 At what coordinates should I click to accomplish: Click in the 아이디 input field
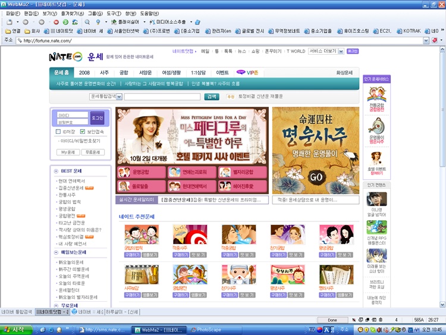pyautogui.click(x=73, y=115)
